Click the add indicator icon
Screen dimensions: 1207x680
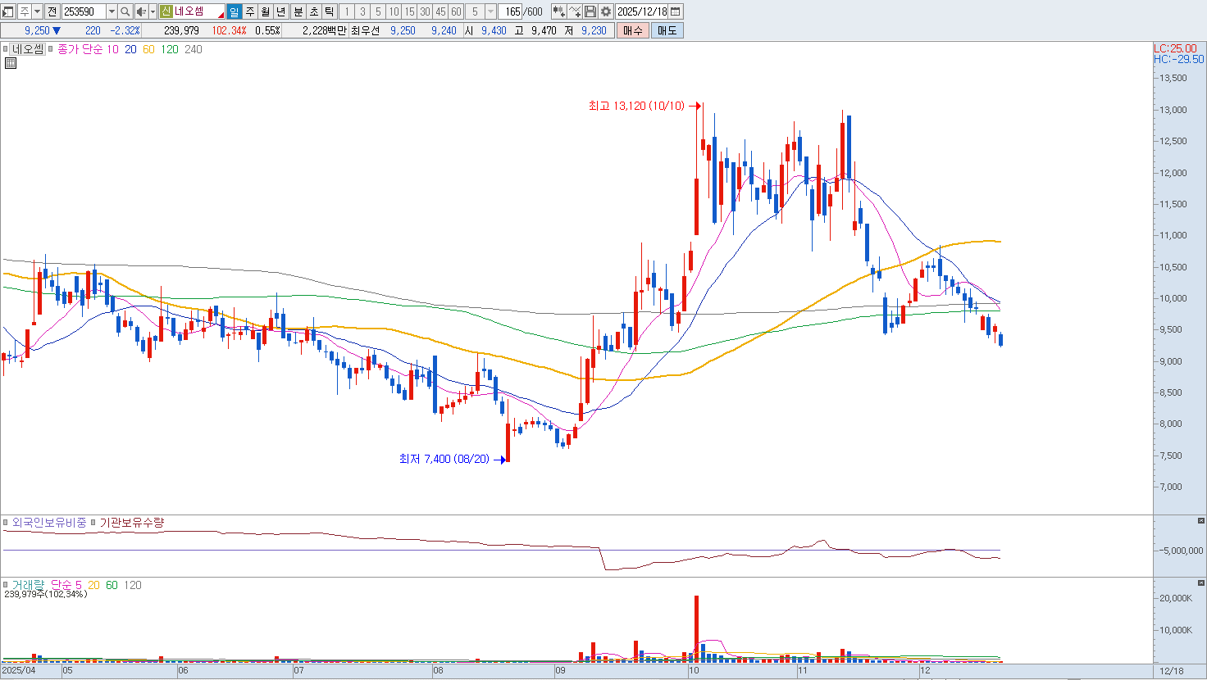tap(558, 11)
